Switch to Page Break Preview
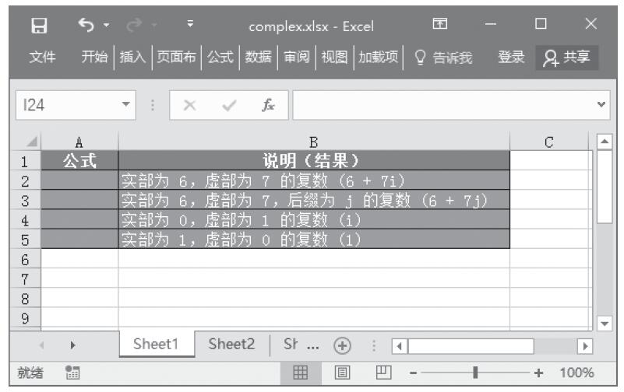This screenshot has height=392, width=624. pyautogui.click(x=383, y=373)
